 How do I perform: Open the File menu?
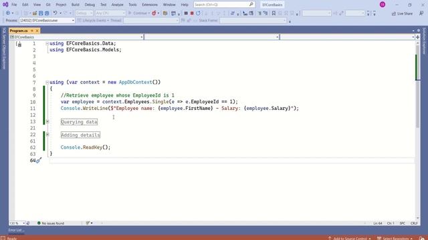[x=14, y=5]
